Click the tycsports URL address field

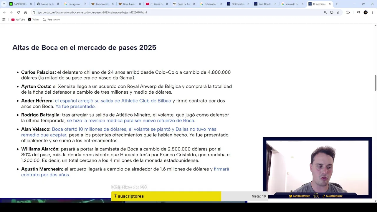tap(177, 12)
